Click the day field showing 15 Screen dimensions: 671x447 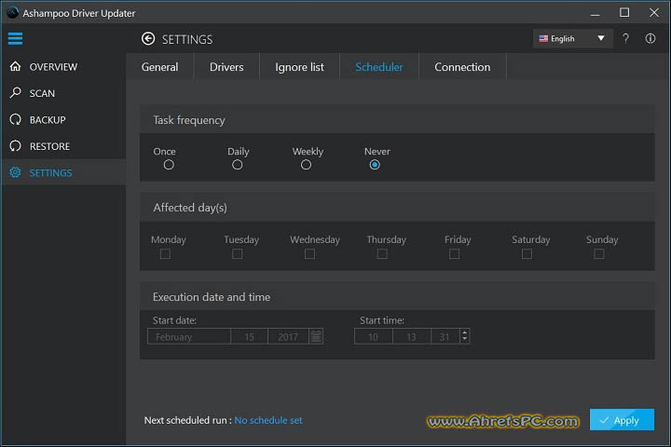[249, 336]
